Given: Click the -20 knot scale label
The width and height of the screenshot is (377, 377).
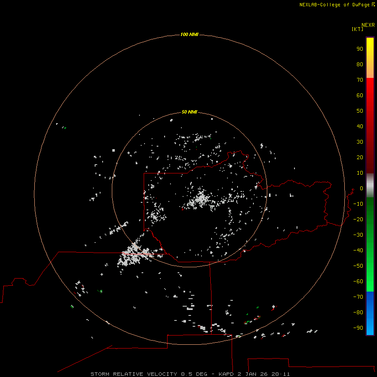Looking at the screenshot, I should 358,219.
